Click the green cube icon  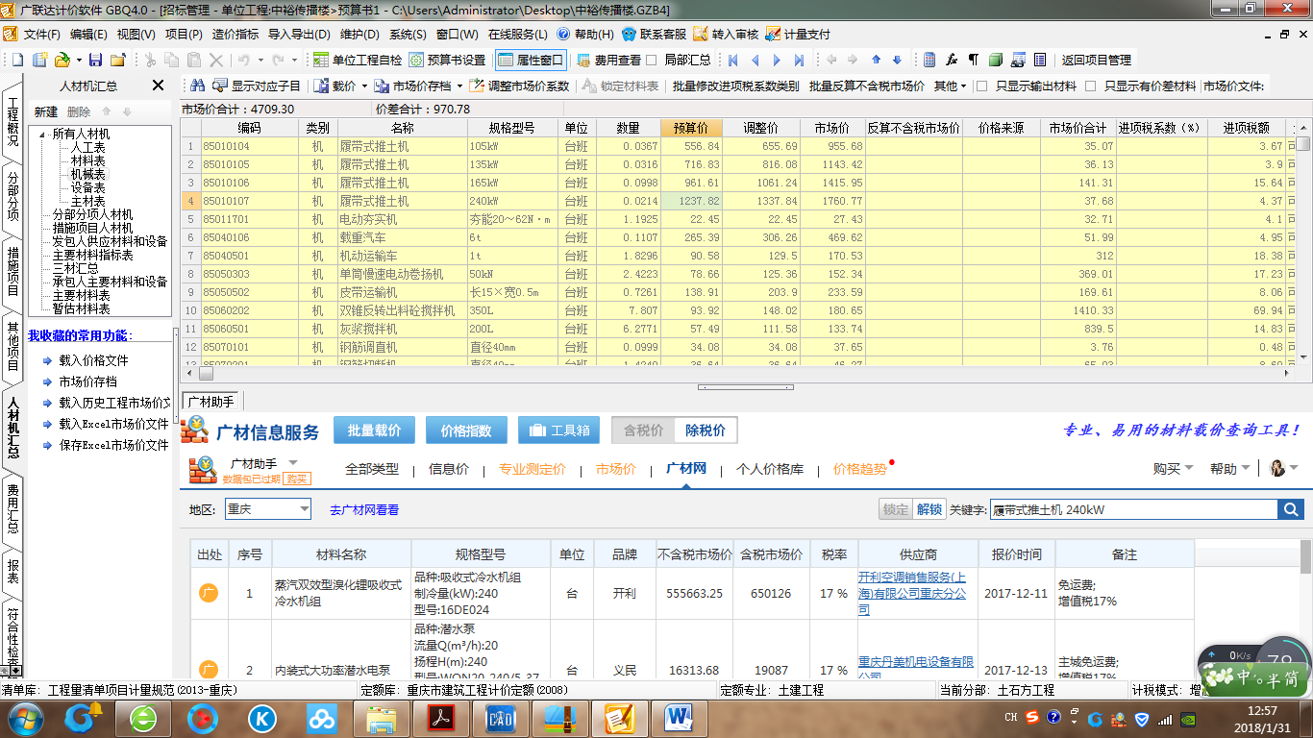[995, 60]
